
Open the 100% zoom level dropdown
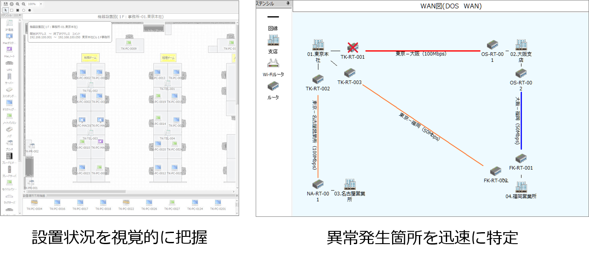click(40, 4)
